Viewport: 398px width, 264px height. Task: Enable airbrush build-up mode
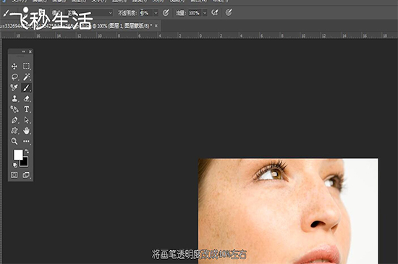(x=215, y=12)
